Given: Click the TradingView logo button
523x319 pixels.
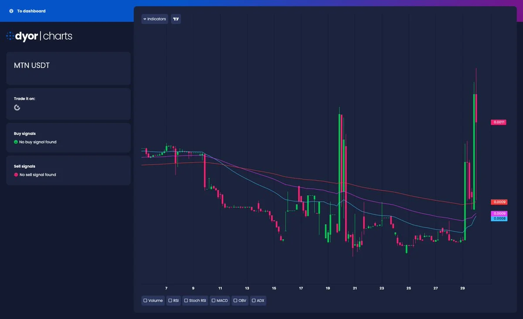Looking at the screenshot, I should [x=176, y=19].
